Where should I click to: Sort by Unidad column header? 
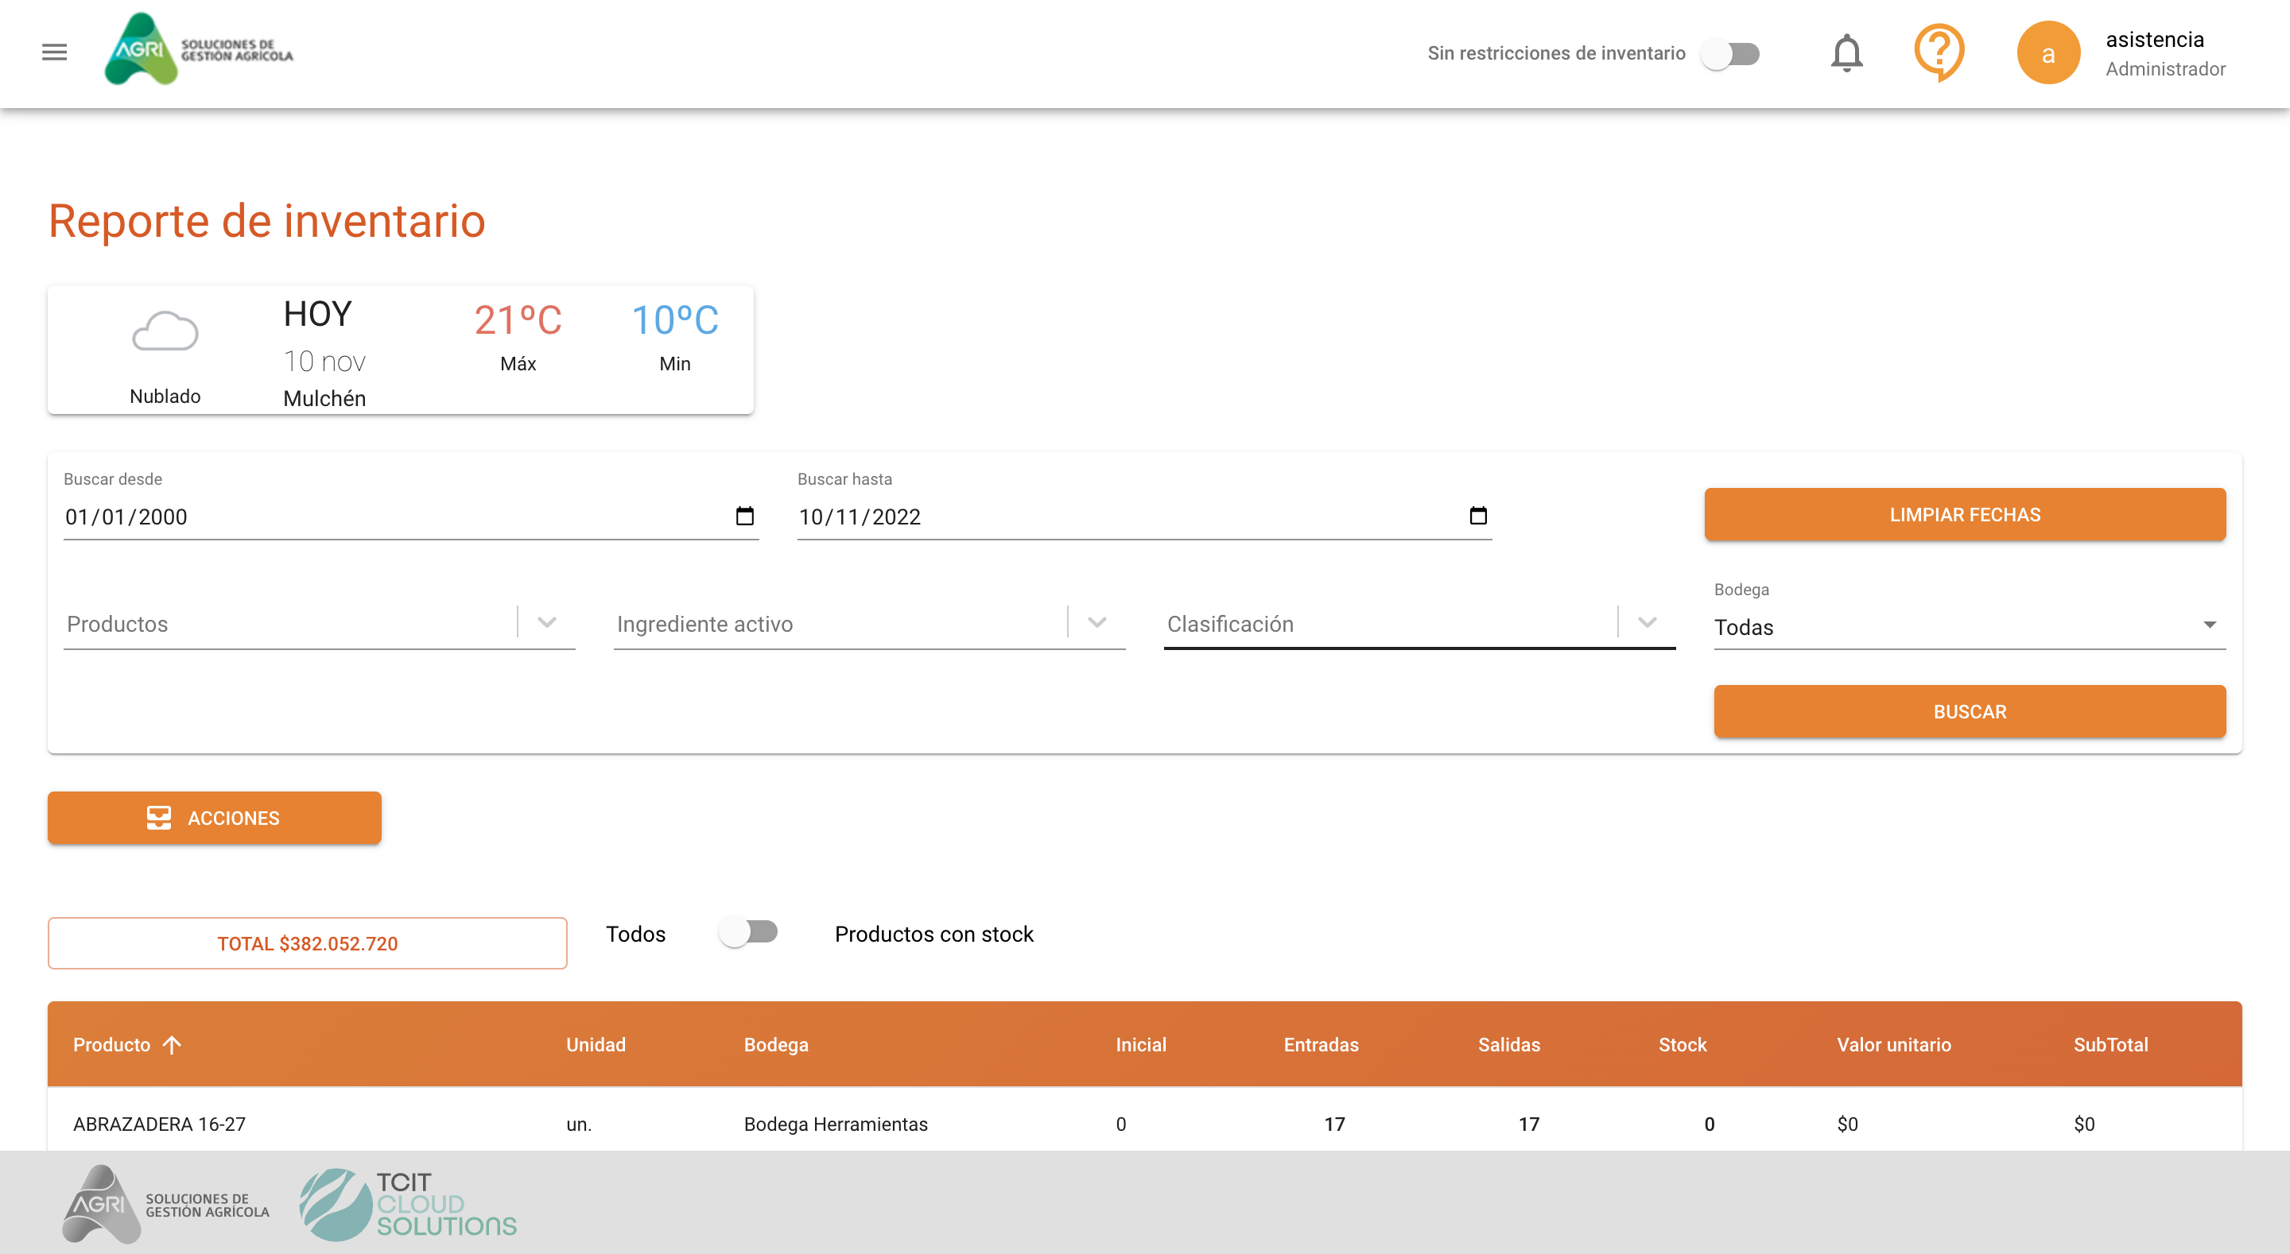(x=596, y=1044)
